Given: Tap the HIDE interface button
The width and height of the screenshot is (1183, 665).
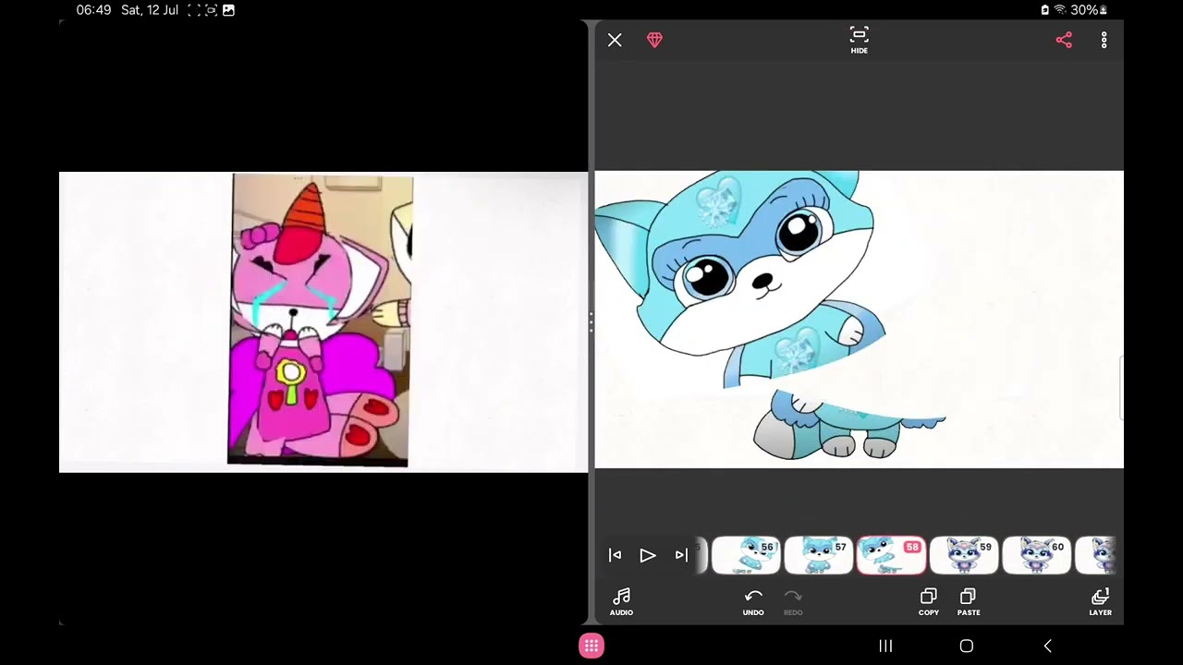Looking at the screenshot, I should click(859, 40).
